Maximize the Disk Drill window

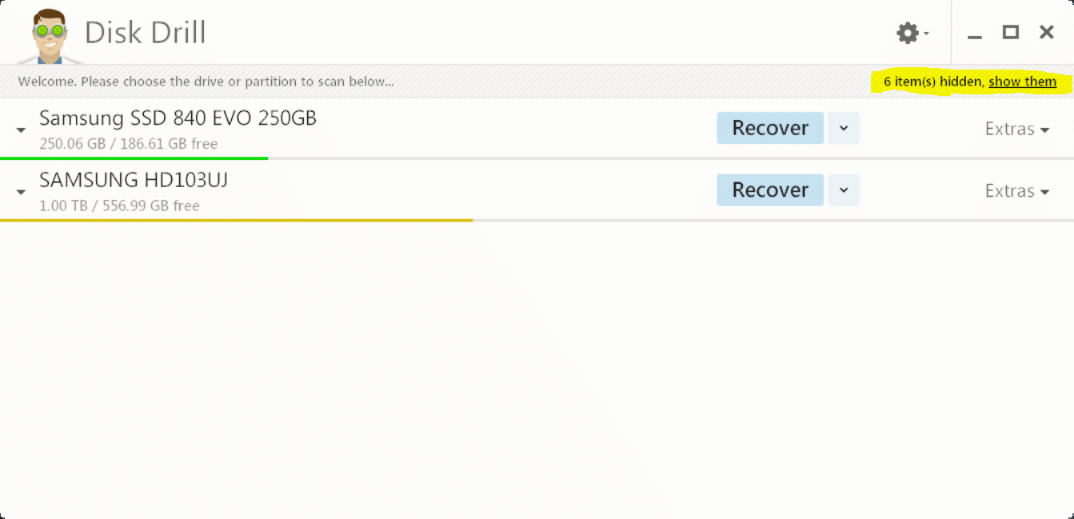(1011, 32)
